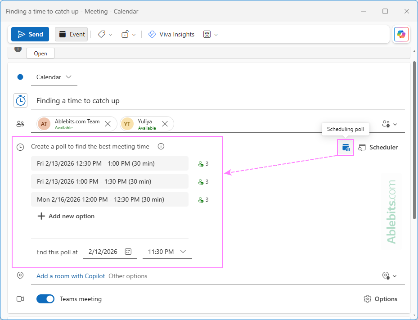
Task: Click the info icon about the meeting poll
Action: (x=161, y=146)
